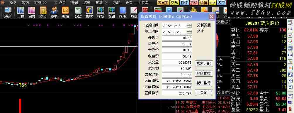Open the 股吧 stock forum icon

click(x=54, y=12)
